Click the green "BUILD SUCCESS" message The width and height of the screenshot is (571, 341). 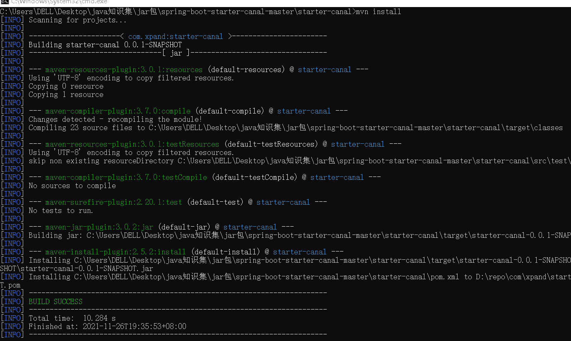tap(55, 302)
